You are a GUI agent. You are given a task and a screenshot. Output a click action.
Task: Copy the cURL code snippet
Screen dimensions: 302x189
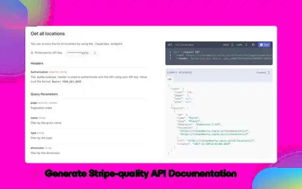[x=253, y=45]
